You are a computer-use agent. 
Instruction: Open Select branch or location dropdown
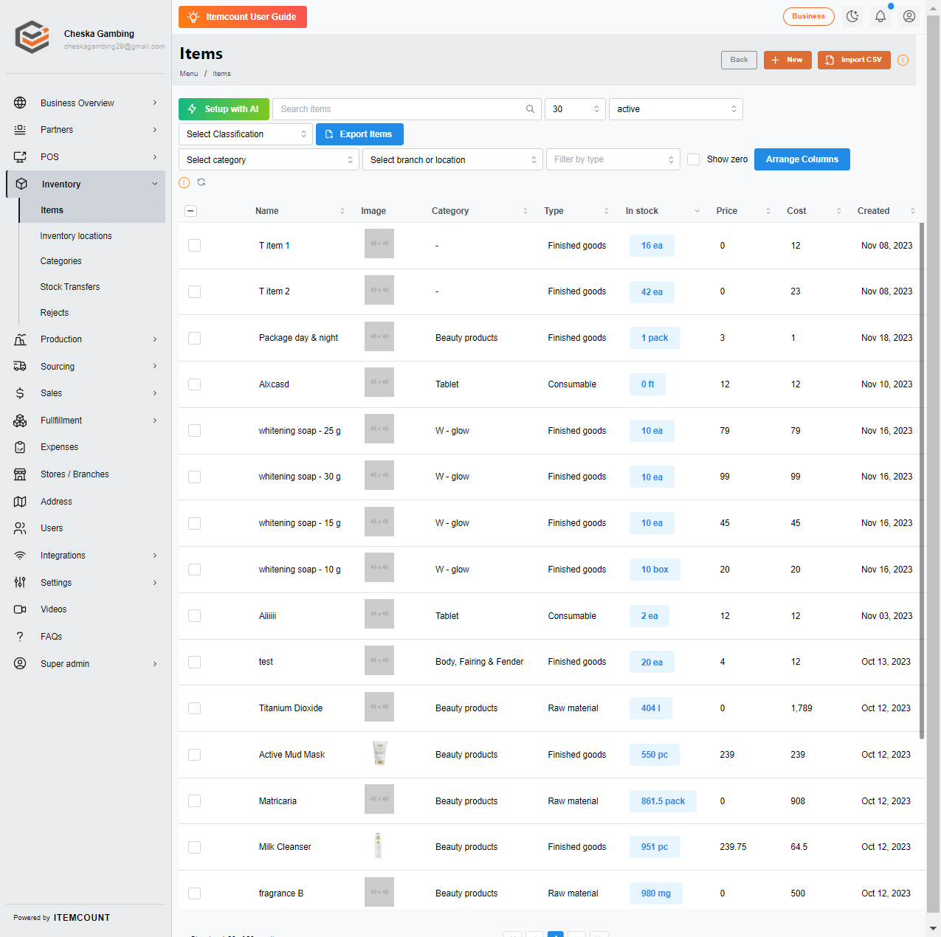pos(452,159)
